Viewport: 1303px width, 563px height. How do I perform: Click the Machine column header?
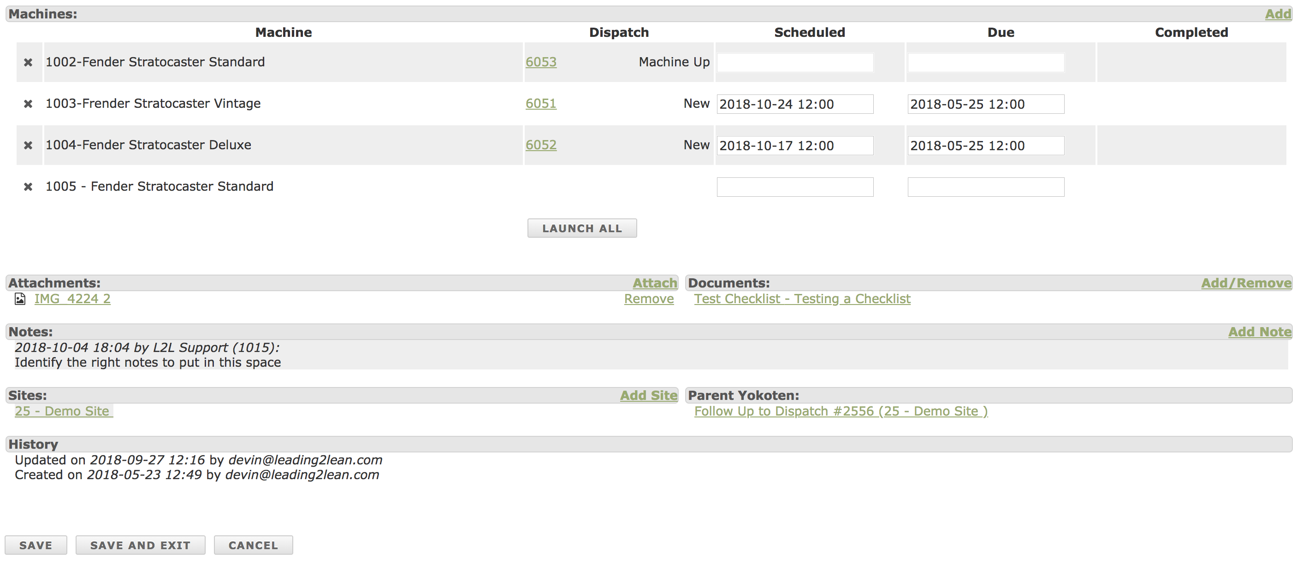(283, 32)
